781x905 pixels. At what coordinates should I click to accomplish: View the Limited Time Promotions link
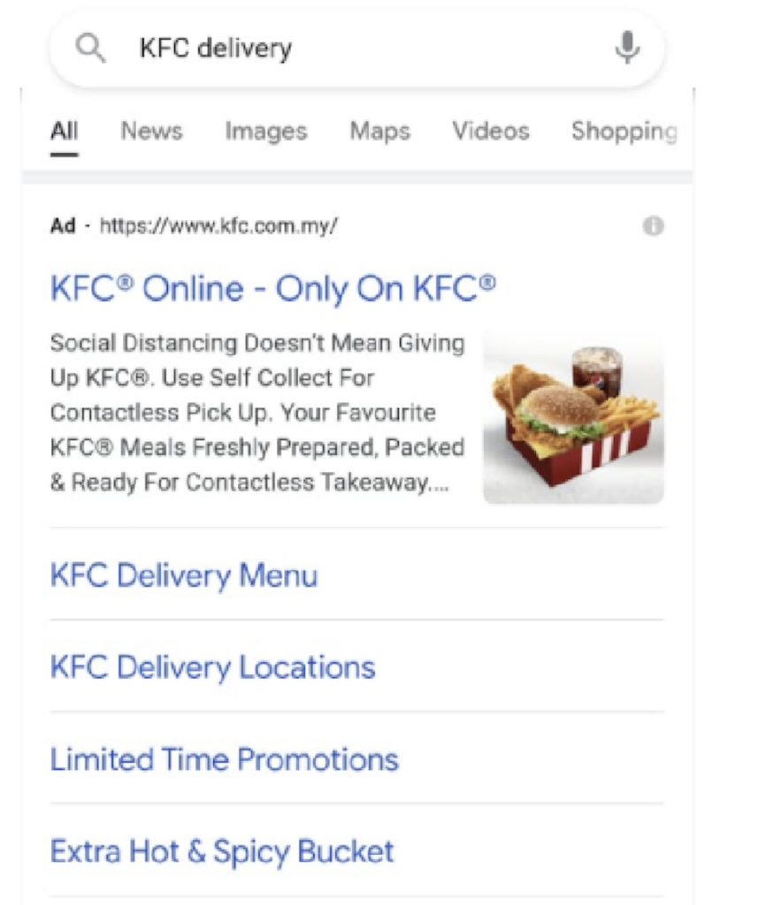[225, 759]
